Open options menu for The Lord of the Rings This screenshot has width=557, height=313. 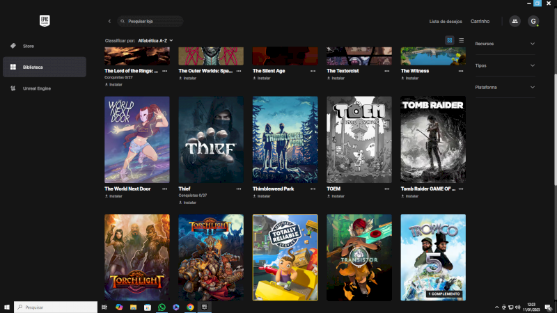coord(165,71)
